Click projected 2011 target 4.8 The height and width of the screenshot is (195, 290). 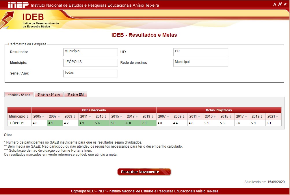pos(195,123)
